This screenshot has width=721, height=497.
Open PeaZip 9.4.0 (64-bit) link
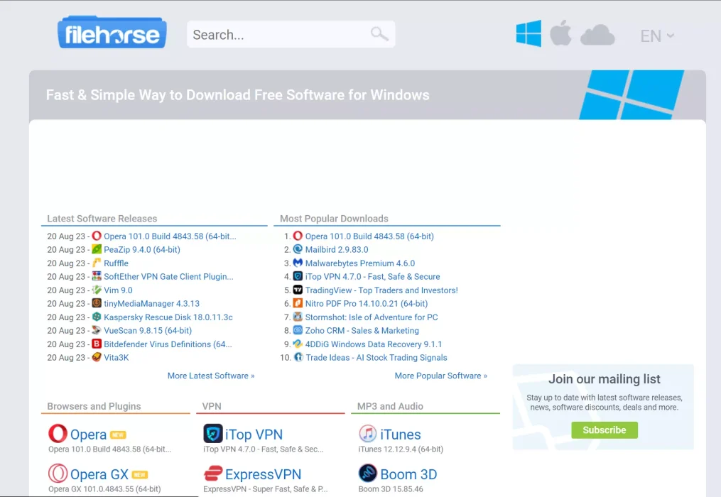pyautogui.click(x=142, y=250)
